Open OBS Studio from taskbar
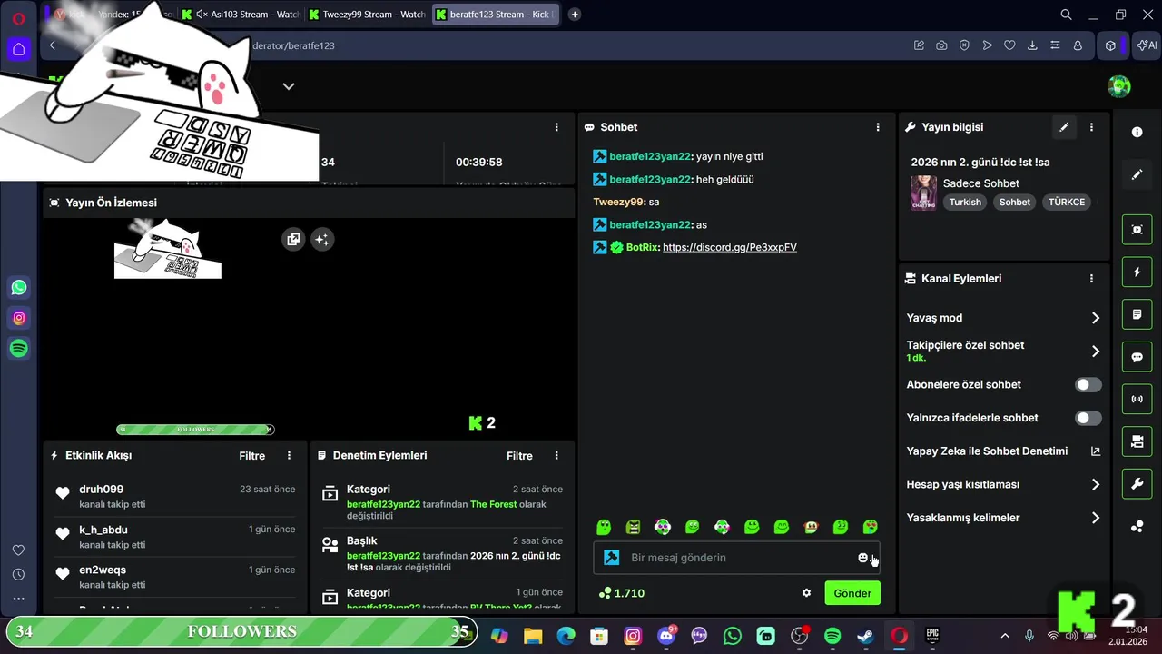This screenshot has height=654, width=1162. coord(799,636)
